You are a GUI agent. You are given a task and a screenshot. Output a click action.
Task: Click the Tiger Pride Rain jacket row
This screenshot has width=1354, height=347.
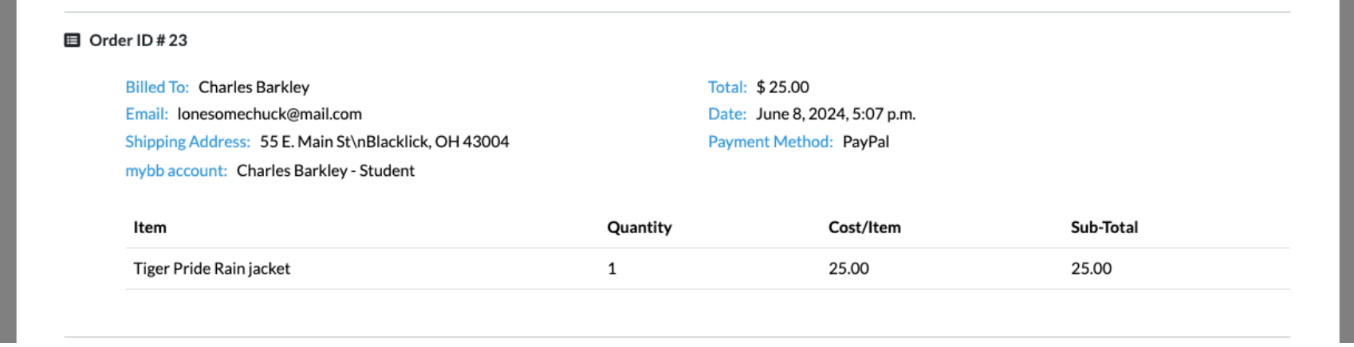pos(707,269)
